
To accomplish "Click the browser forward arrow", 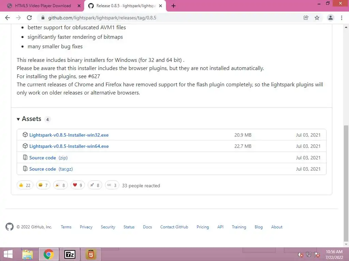I will point(18,18).
